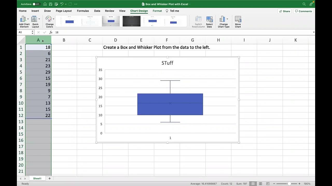Click the zoom out minus button

click(x=274, y=184)
